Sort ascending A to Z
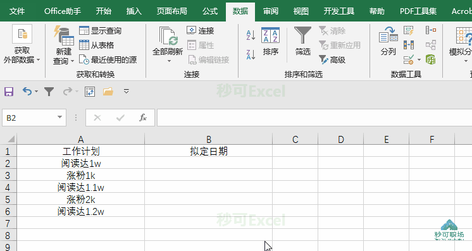The width and height of the screenshot is (472, 251). (251, 35)
